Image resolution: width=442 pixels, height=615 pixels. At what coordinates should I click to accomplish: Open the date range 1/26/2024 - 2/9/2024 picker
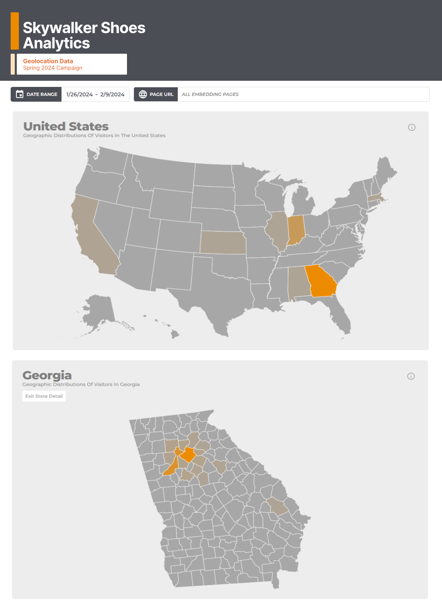95,94
